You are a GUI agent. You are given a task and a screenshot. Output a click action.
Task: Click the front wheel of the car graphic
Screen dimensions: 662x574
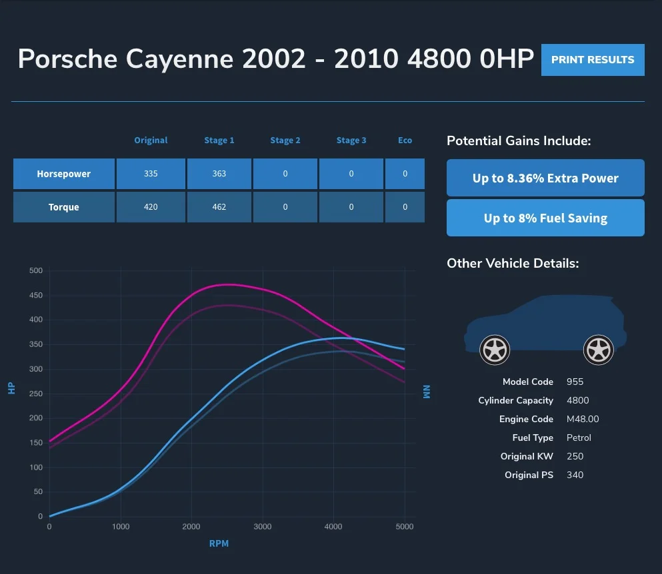pyautogui.click(x=495, y=350)
